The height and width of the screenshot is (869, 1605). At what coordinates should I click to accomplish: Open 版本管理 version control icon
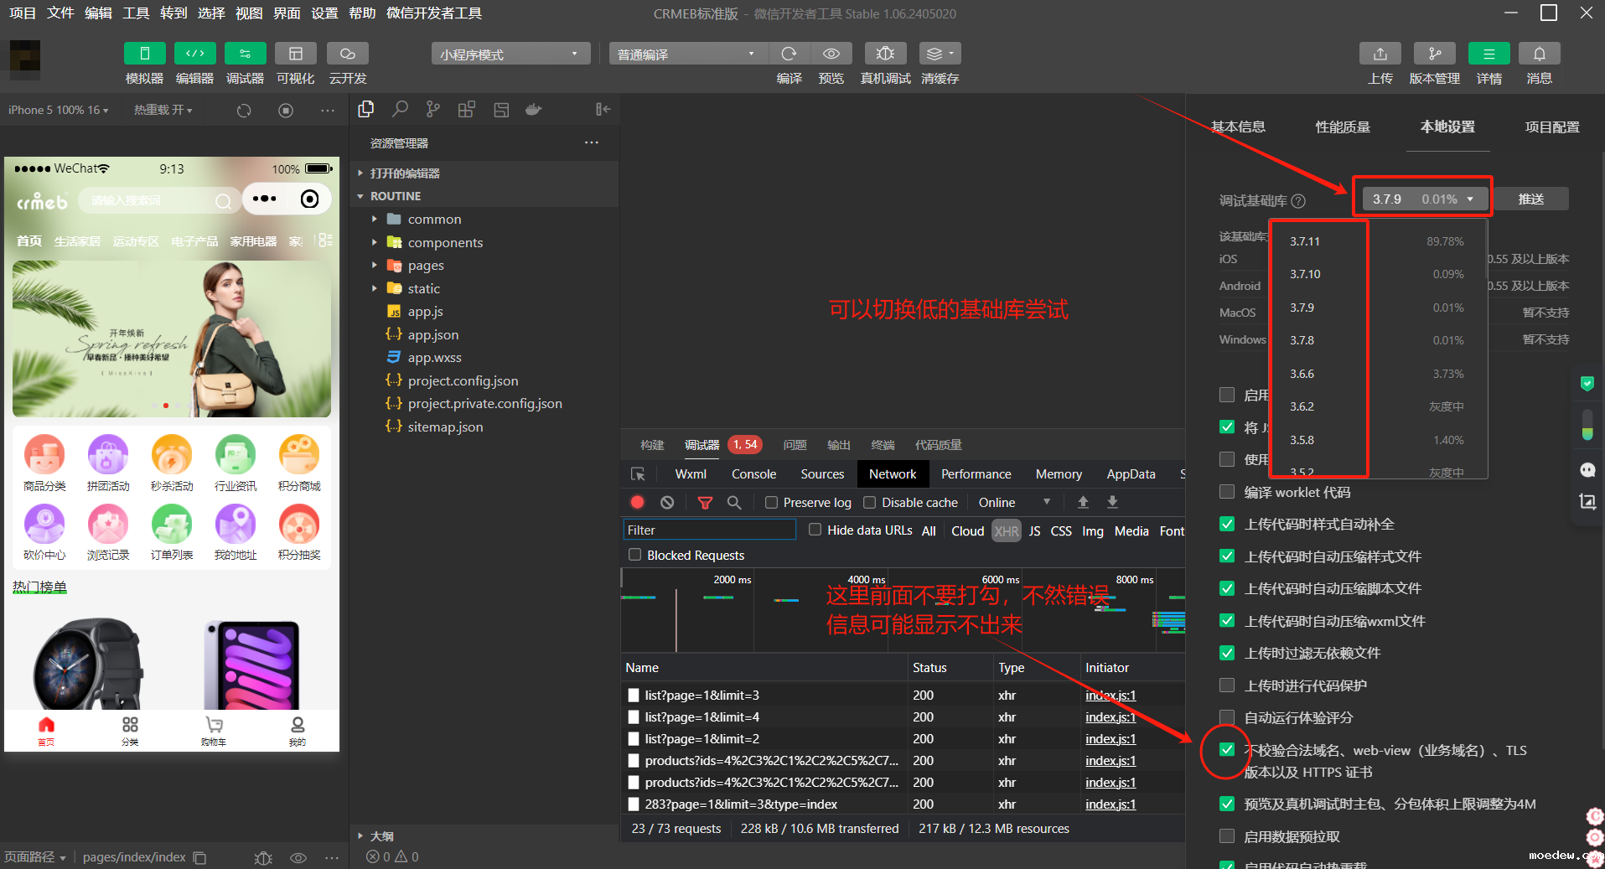coord(1434,54)
